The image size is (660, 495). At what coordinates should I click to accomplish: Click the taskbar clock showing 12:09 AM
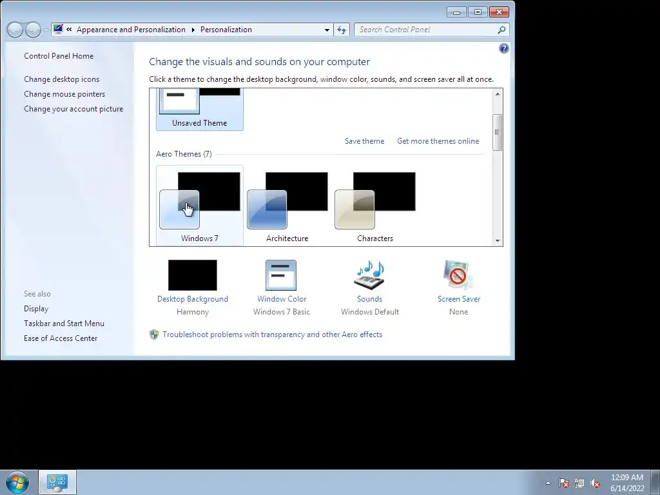[x=627, y=483]
